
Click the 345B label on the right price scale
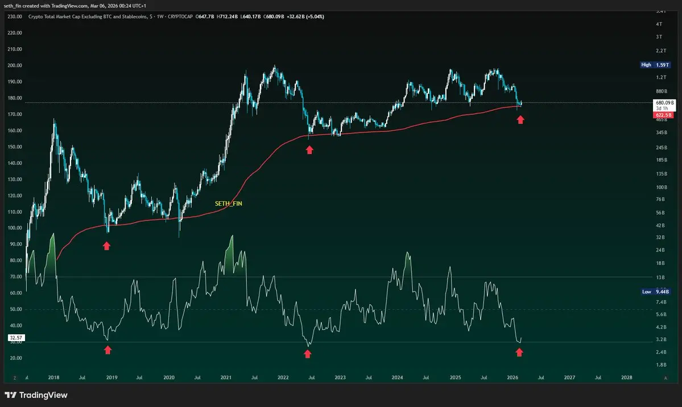662,132
